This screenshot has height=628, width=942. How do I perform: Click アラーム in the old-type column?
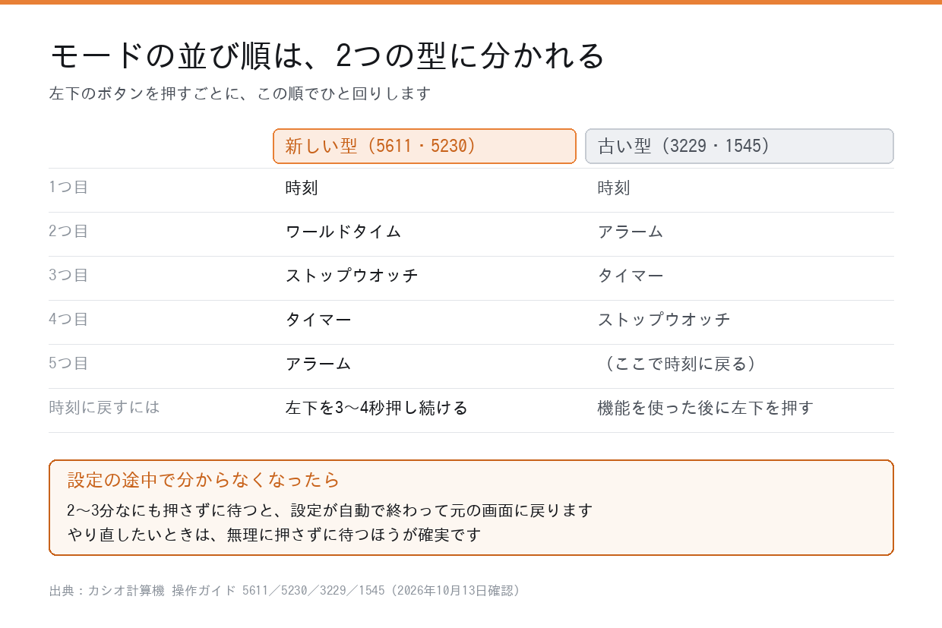coord(631,232)
